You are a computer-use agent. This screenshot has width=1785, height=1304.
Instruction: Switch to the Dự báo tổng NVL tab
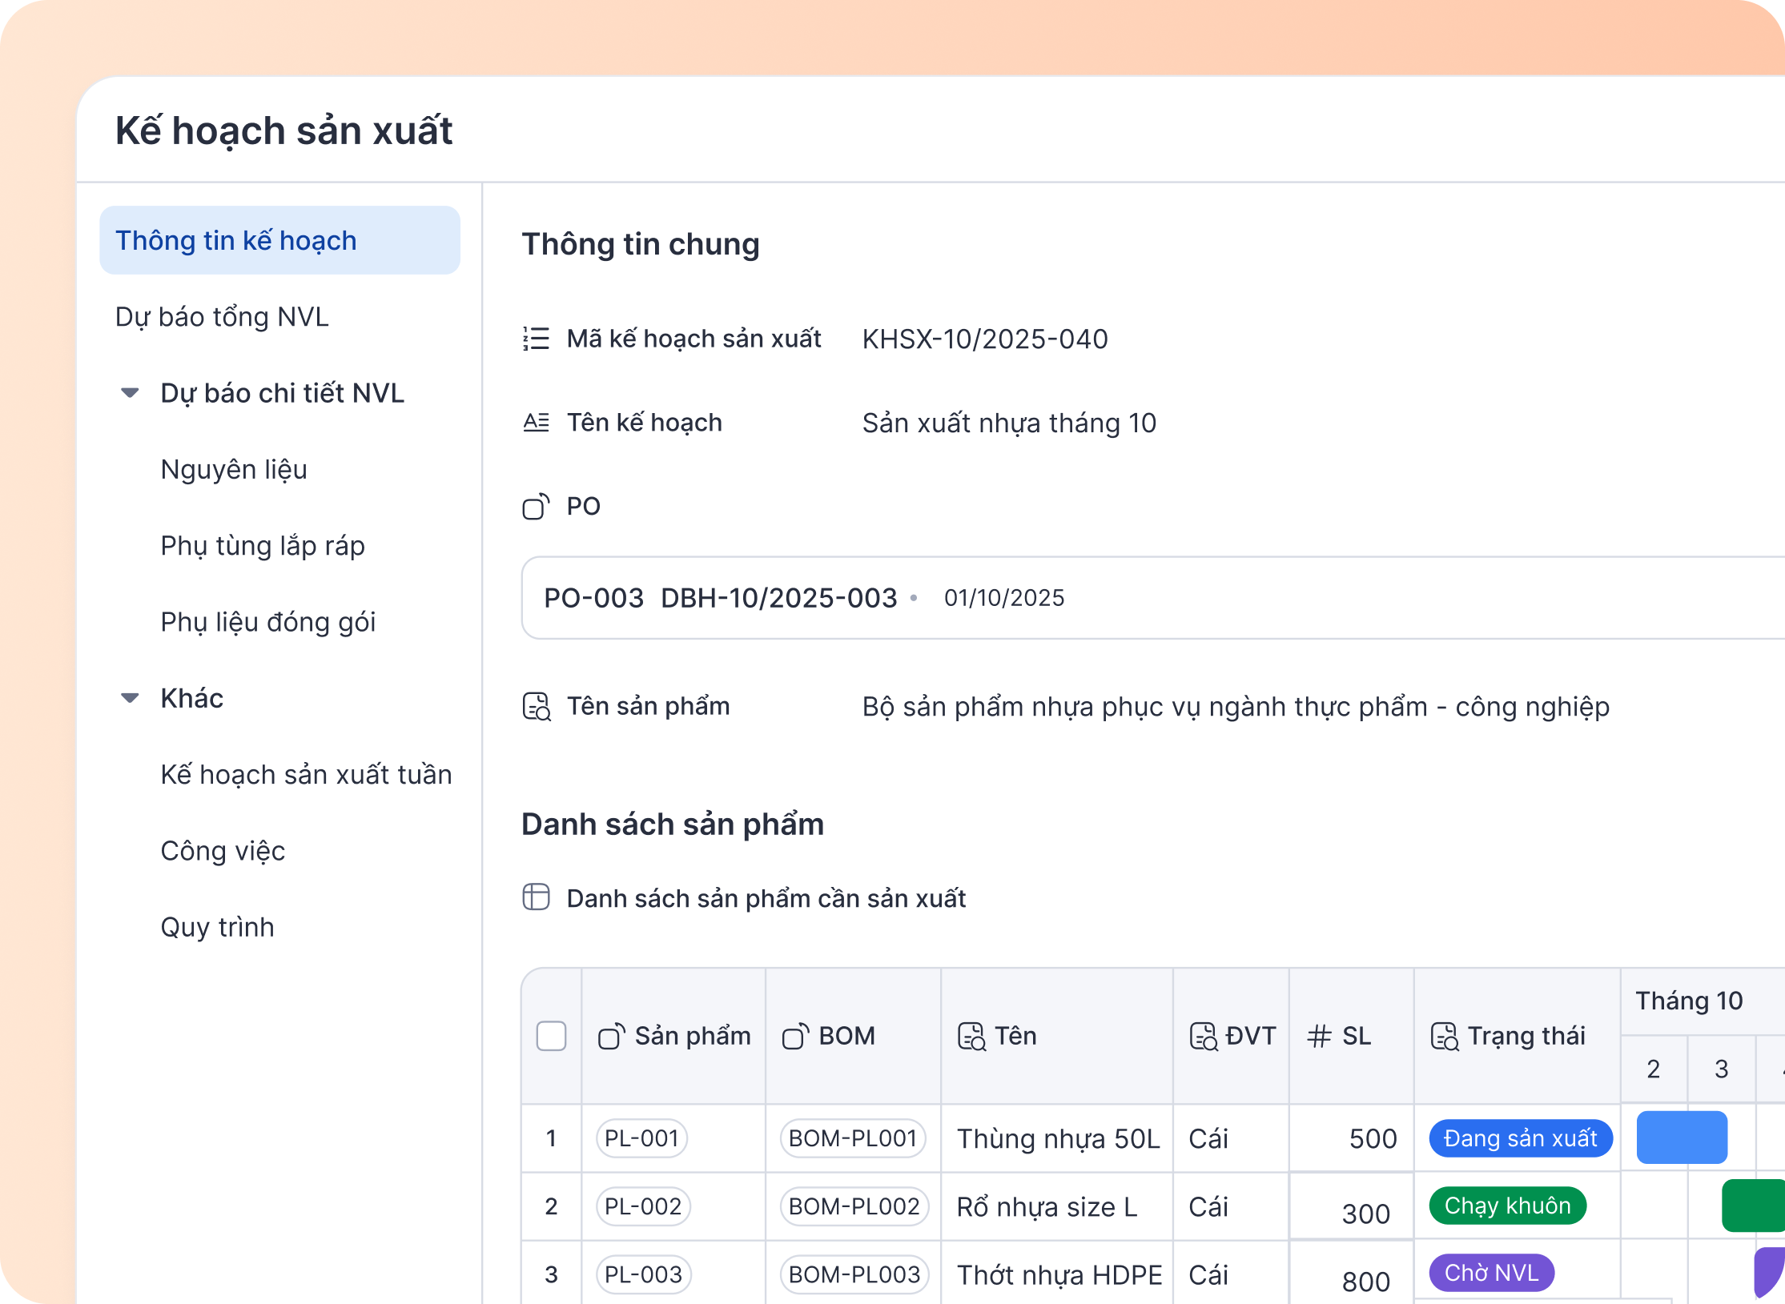pos(223,316)
